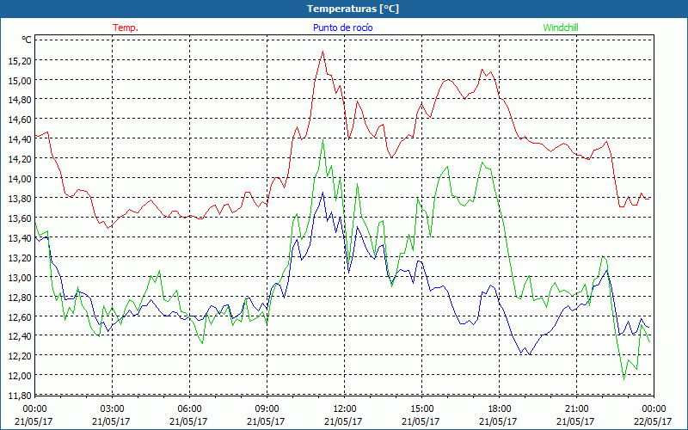688x430 pixels.
Task: Click the 14,20 y-axis value
Action: point(20,159)
